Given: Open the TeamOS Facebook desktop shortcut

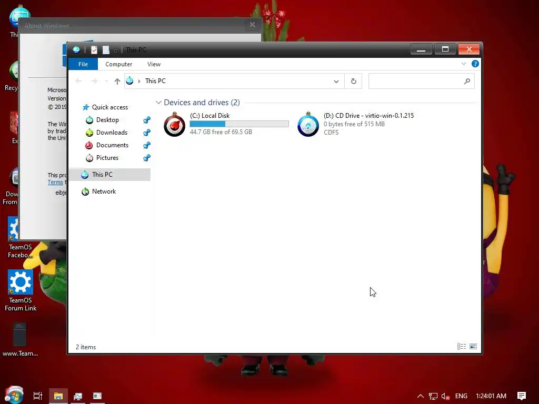Looking at the screenshot, I should coord(21,238).
